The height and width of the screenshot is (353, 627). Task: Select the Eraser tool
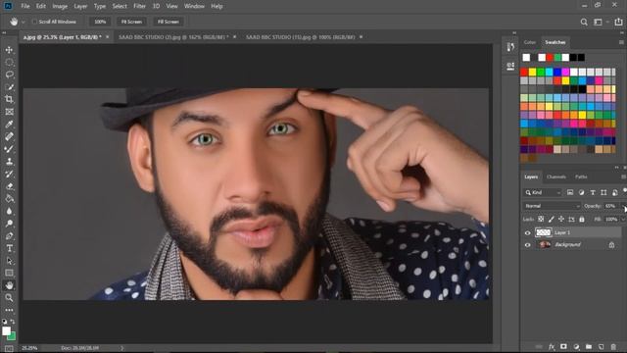[9, 186]
